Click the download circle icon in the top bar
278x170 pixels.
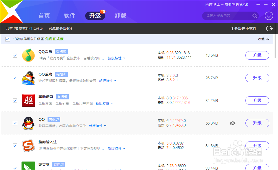tap(268, 16)
